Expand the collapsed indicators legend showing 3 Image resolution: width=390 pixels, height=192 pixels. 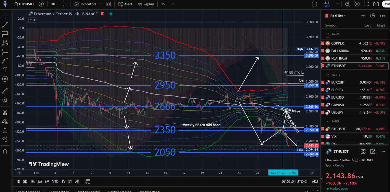point(32,20)
